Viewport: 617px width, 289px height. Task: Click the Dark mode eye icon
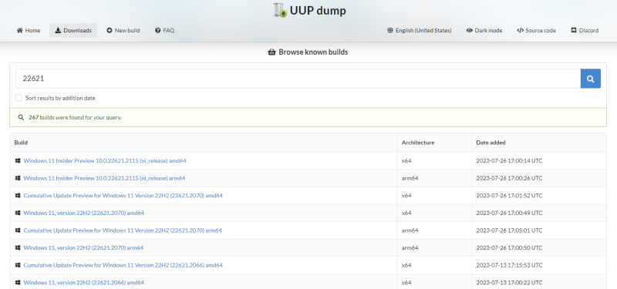click(469, 30)
